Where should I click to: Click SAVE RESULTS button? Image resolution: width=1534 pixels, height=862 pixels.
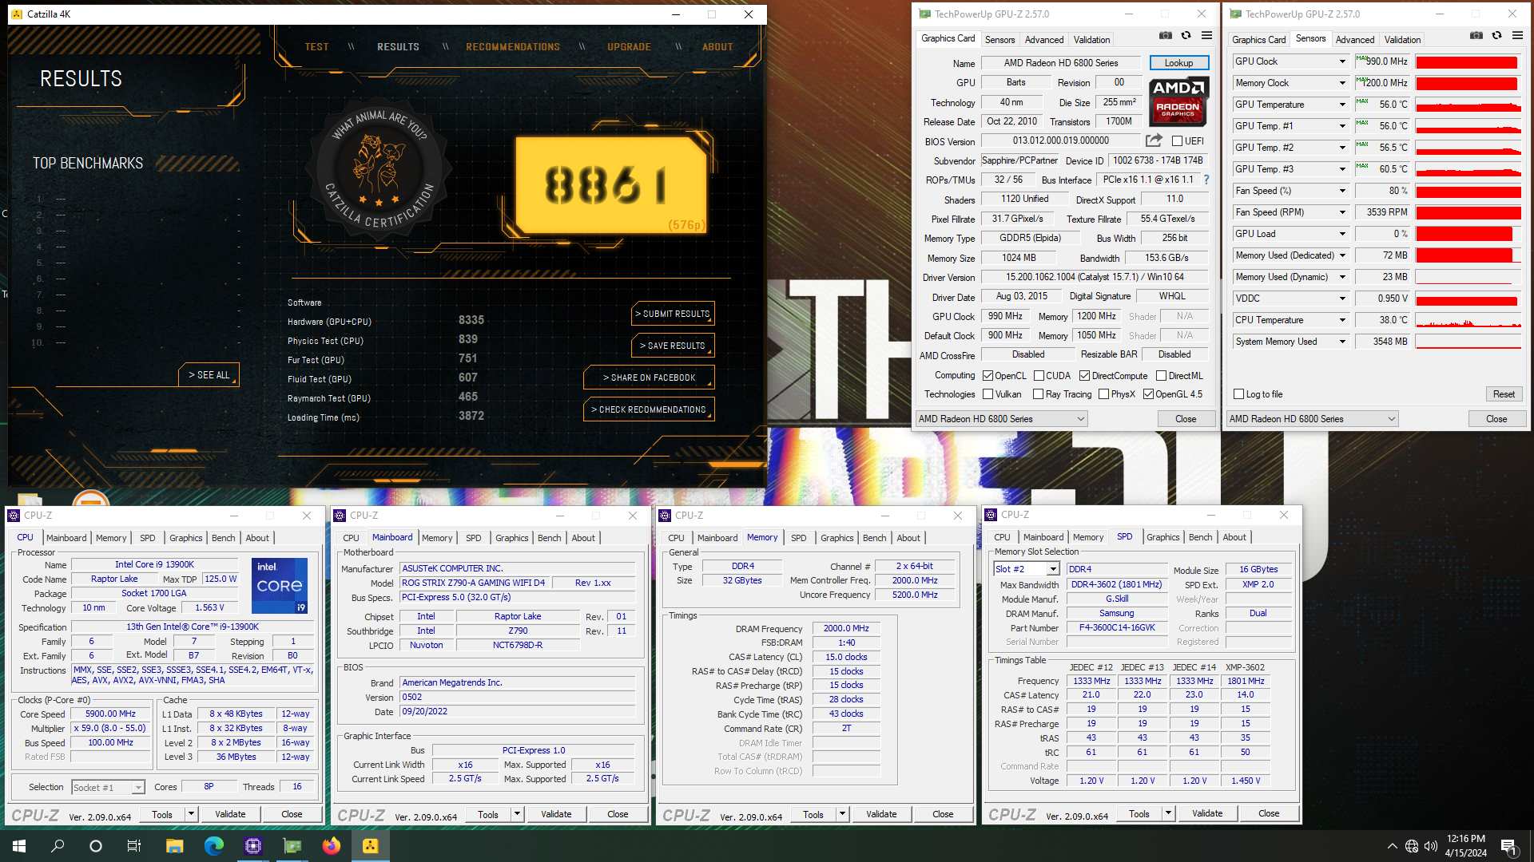[x=673, y=346]
